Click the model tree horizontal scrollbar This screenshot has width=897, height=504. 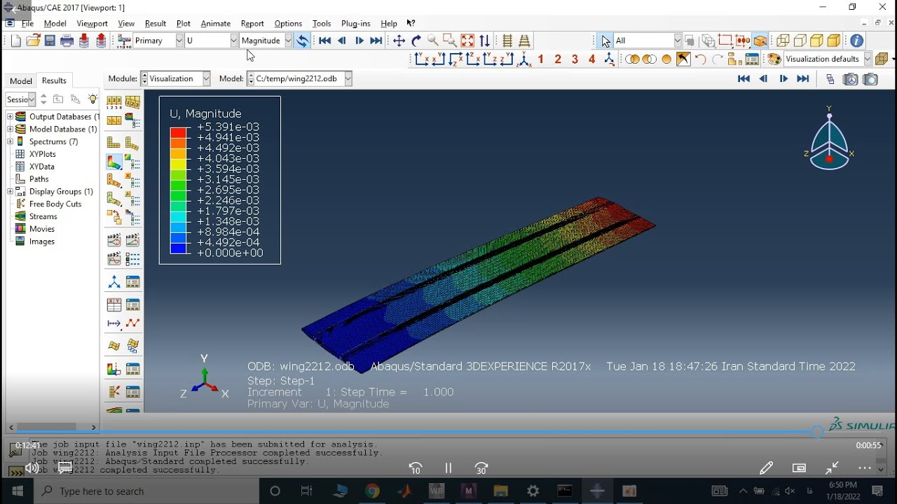pyautogui.click(x=47, y=426)
